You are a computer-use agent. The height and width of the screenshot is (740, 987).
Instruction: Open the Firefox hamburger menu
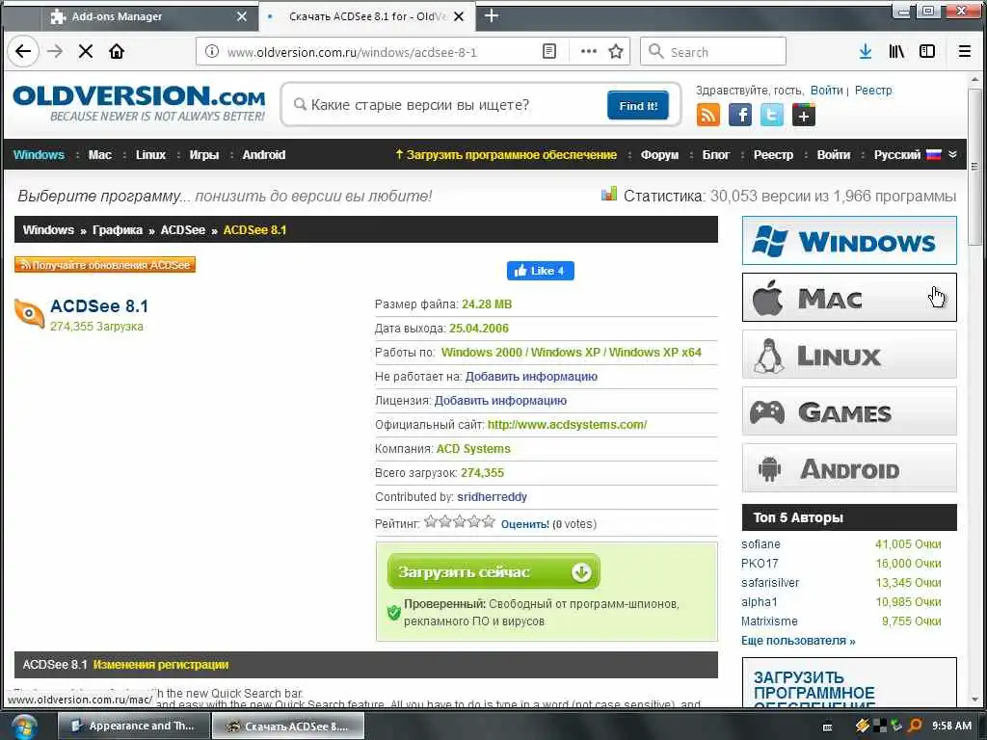(x=964, y=52)
